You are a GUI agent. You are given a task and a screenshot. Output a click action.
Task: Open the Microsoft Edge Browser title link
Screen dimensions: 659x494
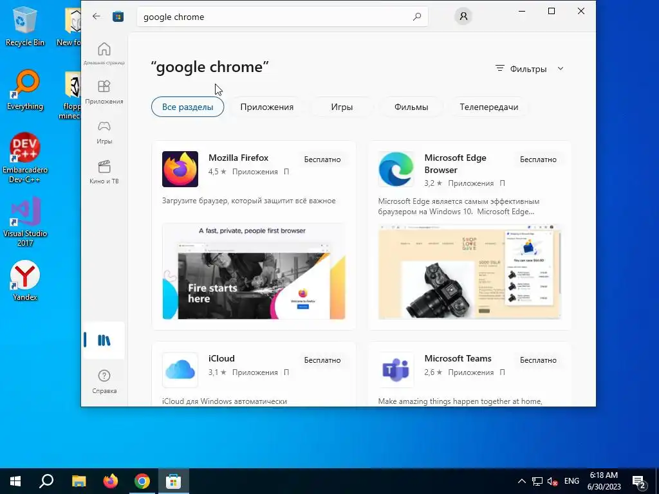(x=455, y=164)
